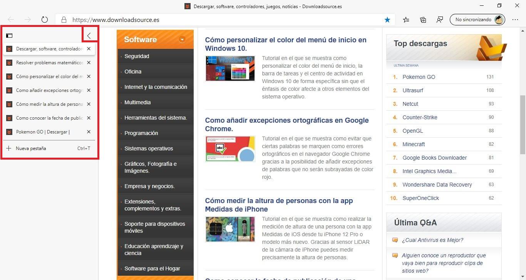526x280 pixels.
Task: Click the vertical tabs toggle icon
Action: 9,36
